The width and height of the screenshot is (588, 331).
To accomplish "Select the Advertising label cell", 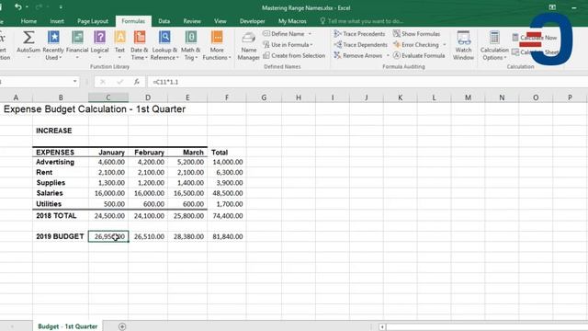I will [61, 162].
